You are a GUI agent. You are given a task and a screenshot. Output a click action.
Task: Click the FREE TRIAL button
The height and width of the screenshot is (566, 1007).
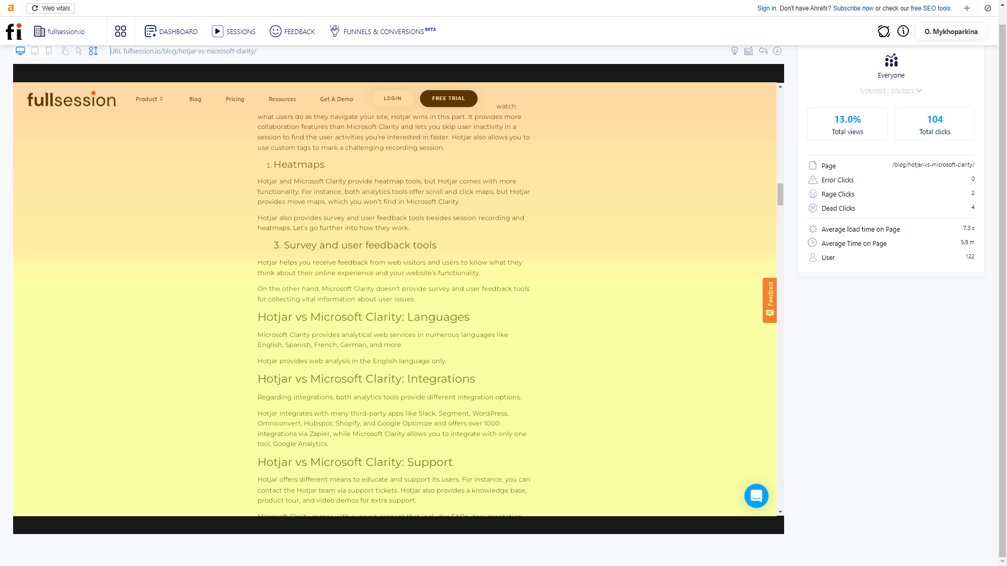click(x=448, y=99)
